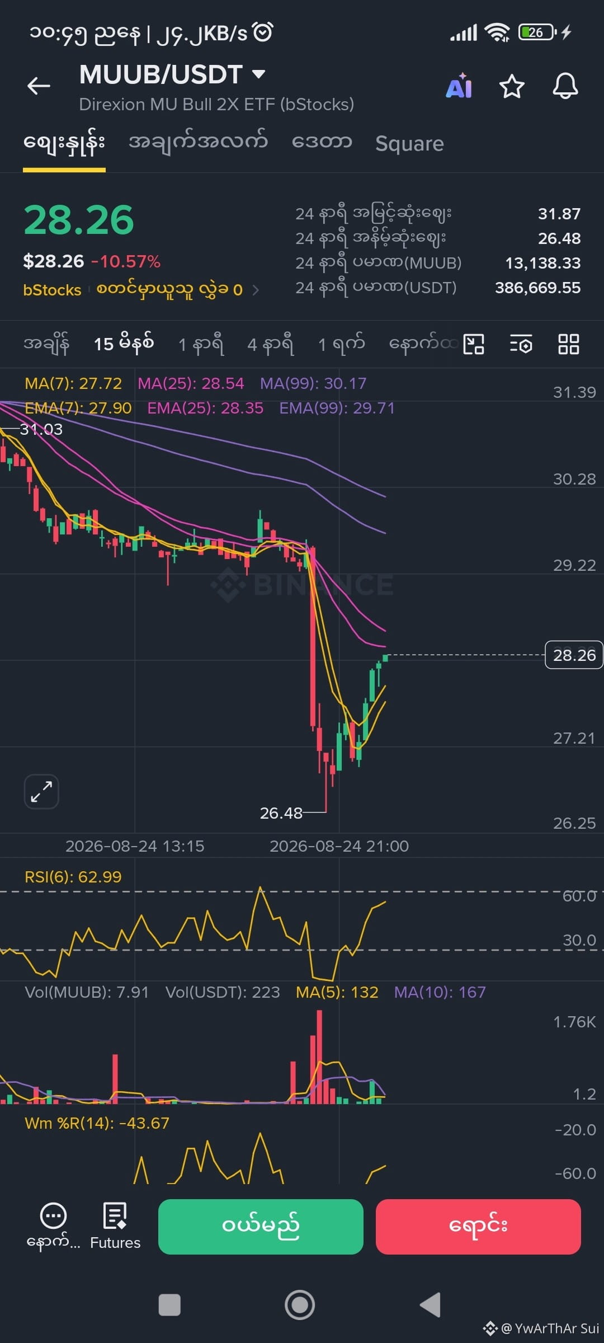The height and width of the screenshot is (1343, 604).
Task: Open the more options circle icon
Action: [54, 1215]
